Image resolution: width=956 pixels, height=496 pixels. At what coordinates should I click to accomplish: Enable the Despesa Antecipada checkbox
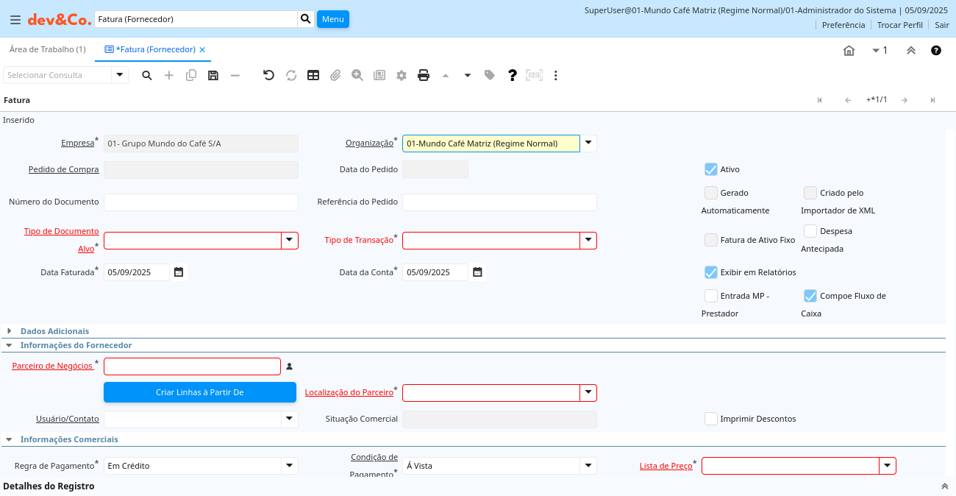click(x=810, y=231)
